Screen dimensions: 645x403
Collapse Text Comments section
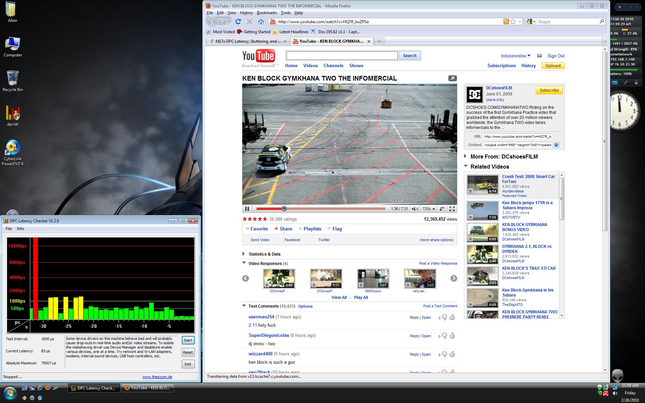[x=244, y=306]
